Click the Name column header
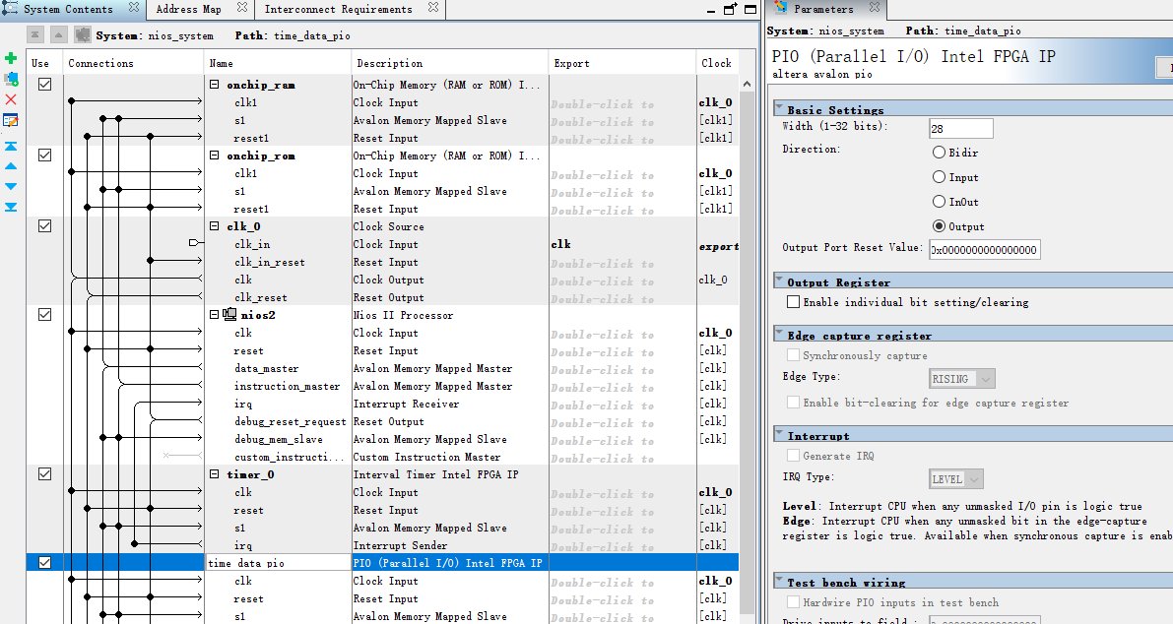Screen dimensions: 1173x624 click(x=278, y=63)
